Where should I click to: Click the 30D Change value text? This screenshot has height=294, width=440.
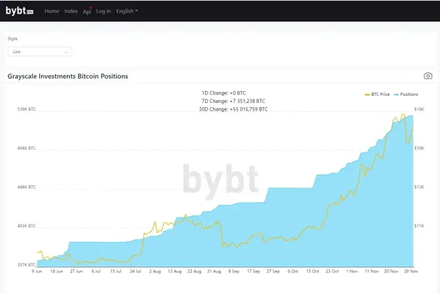point(233,110)
